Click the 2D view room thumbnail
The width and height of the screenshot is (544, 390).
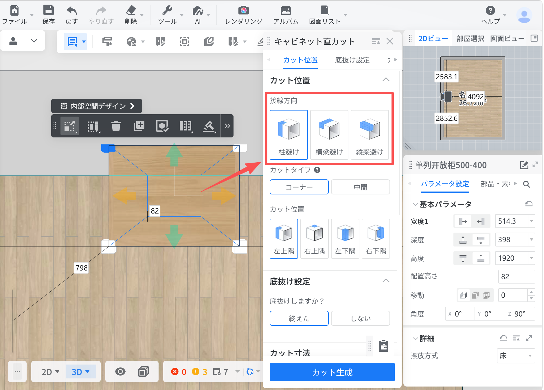tap(473, 98)
